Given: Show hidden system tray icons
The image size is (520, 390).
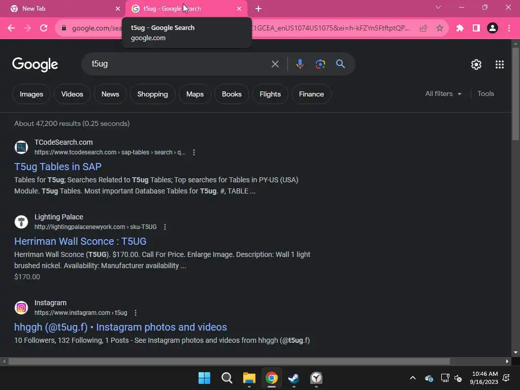Looking at the screenshot, I should point(413,378).
